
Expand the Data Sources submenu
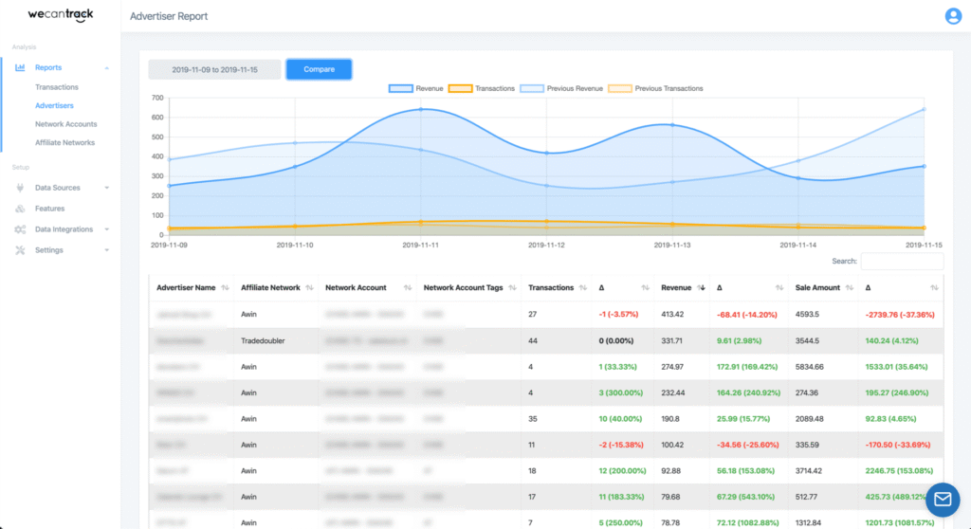point(107,188)
